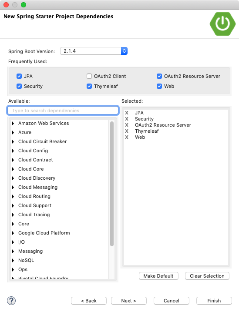The image size is (239, 312).
Task: Expand the NoSQL category
Action: click(x=13, y=261)
